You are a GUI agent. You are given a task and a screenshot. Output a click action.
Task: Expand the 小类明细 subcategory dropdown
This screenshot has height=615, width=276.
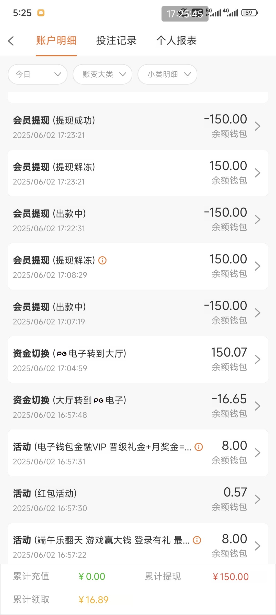click(x=168, y=74)
